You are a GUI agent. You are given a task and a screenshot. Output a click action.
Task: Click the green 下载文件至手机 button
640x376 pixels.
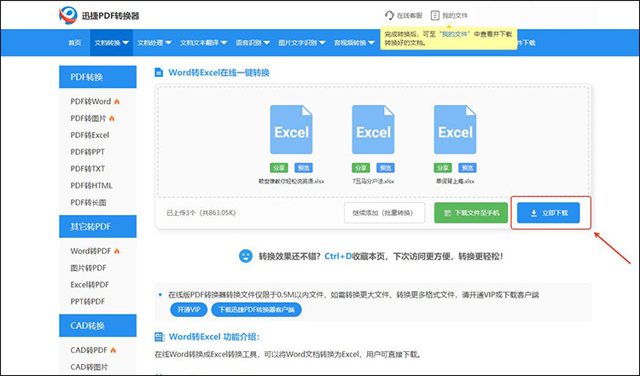[x=471, y=213]
